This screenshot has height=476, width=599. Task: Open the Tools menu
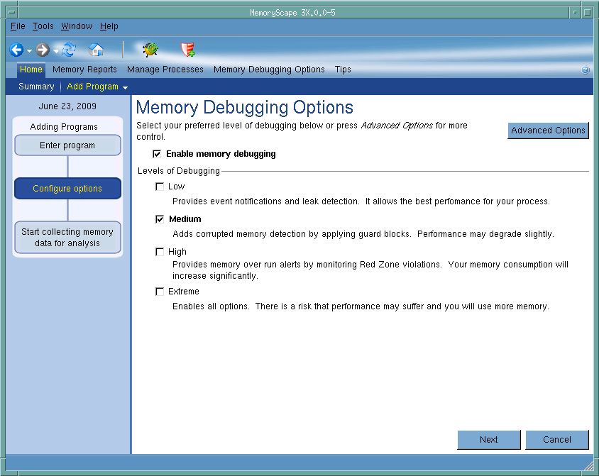pyautogui.click(x=43, y=26)
